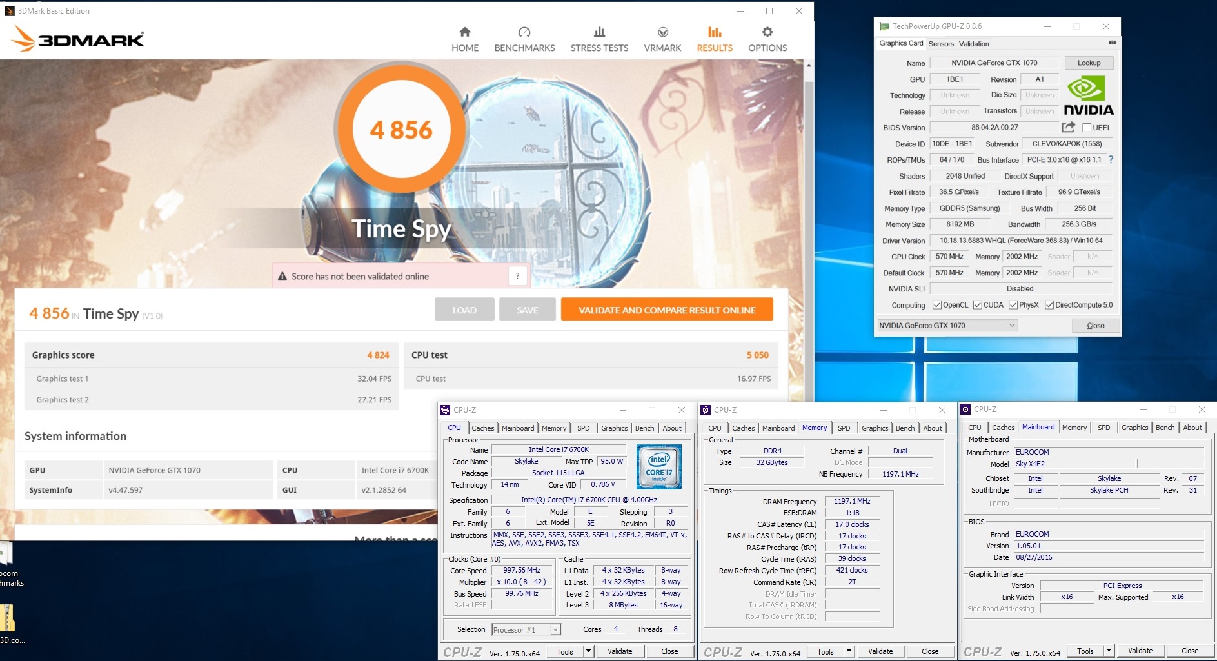This screenshot has width=1217, height=661.
Task: Open the Processor #1 selection dropdown
Action: tap(555, 630)
